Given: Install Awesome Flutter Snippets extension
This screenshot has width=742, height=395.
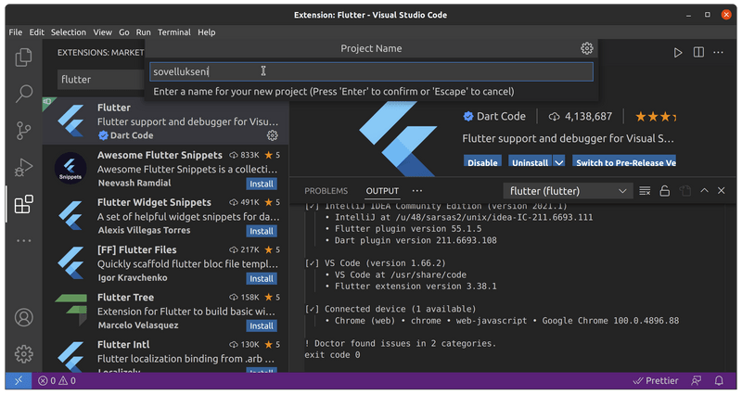Looking at the screenshot, I should click(262, 183).
